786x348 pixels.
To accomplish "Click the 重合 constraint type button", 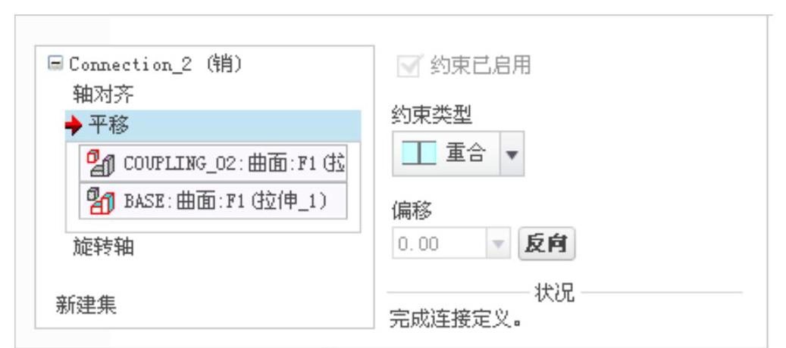I will pyautogui.click(x=446, y=154).
